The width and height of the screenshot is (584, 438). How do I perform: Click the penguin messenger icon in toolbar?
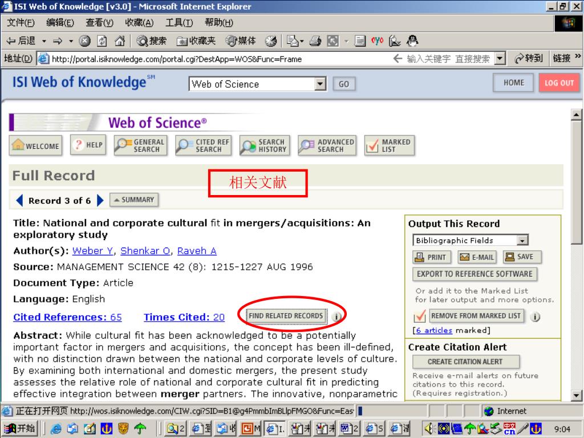point(412,40)
